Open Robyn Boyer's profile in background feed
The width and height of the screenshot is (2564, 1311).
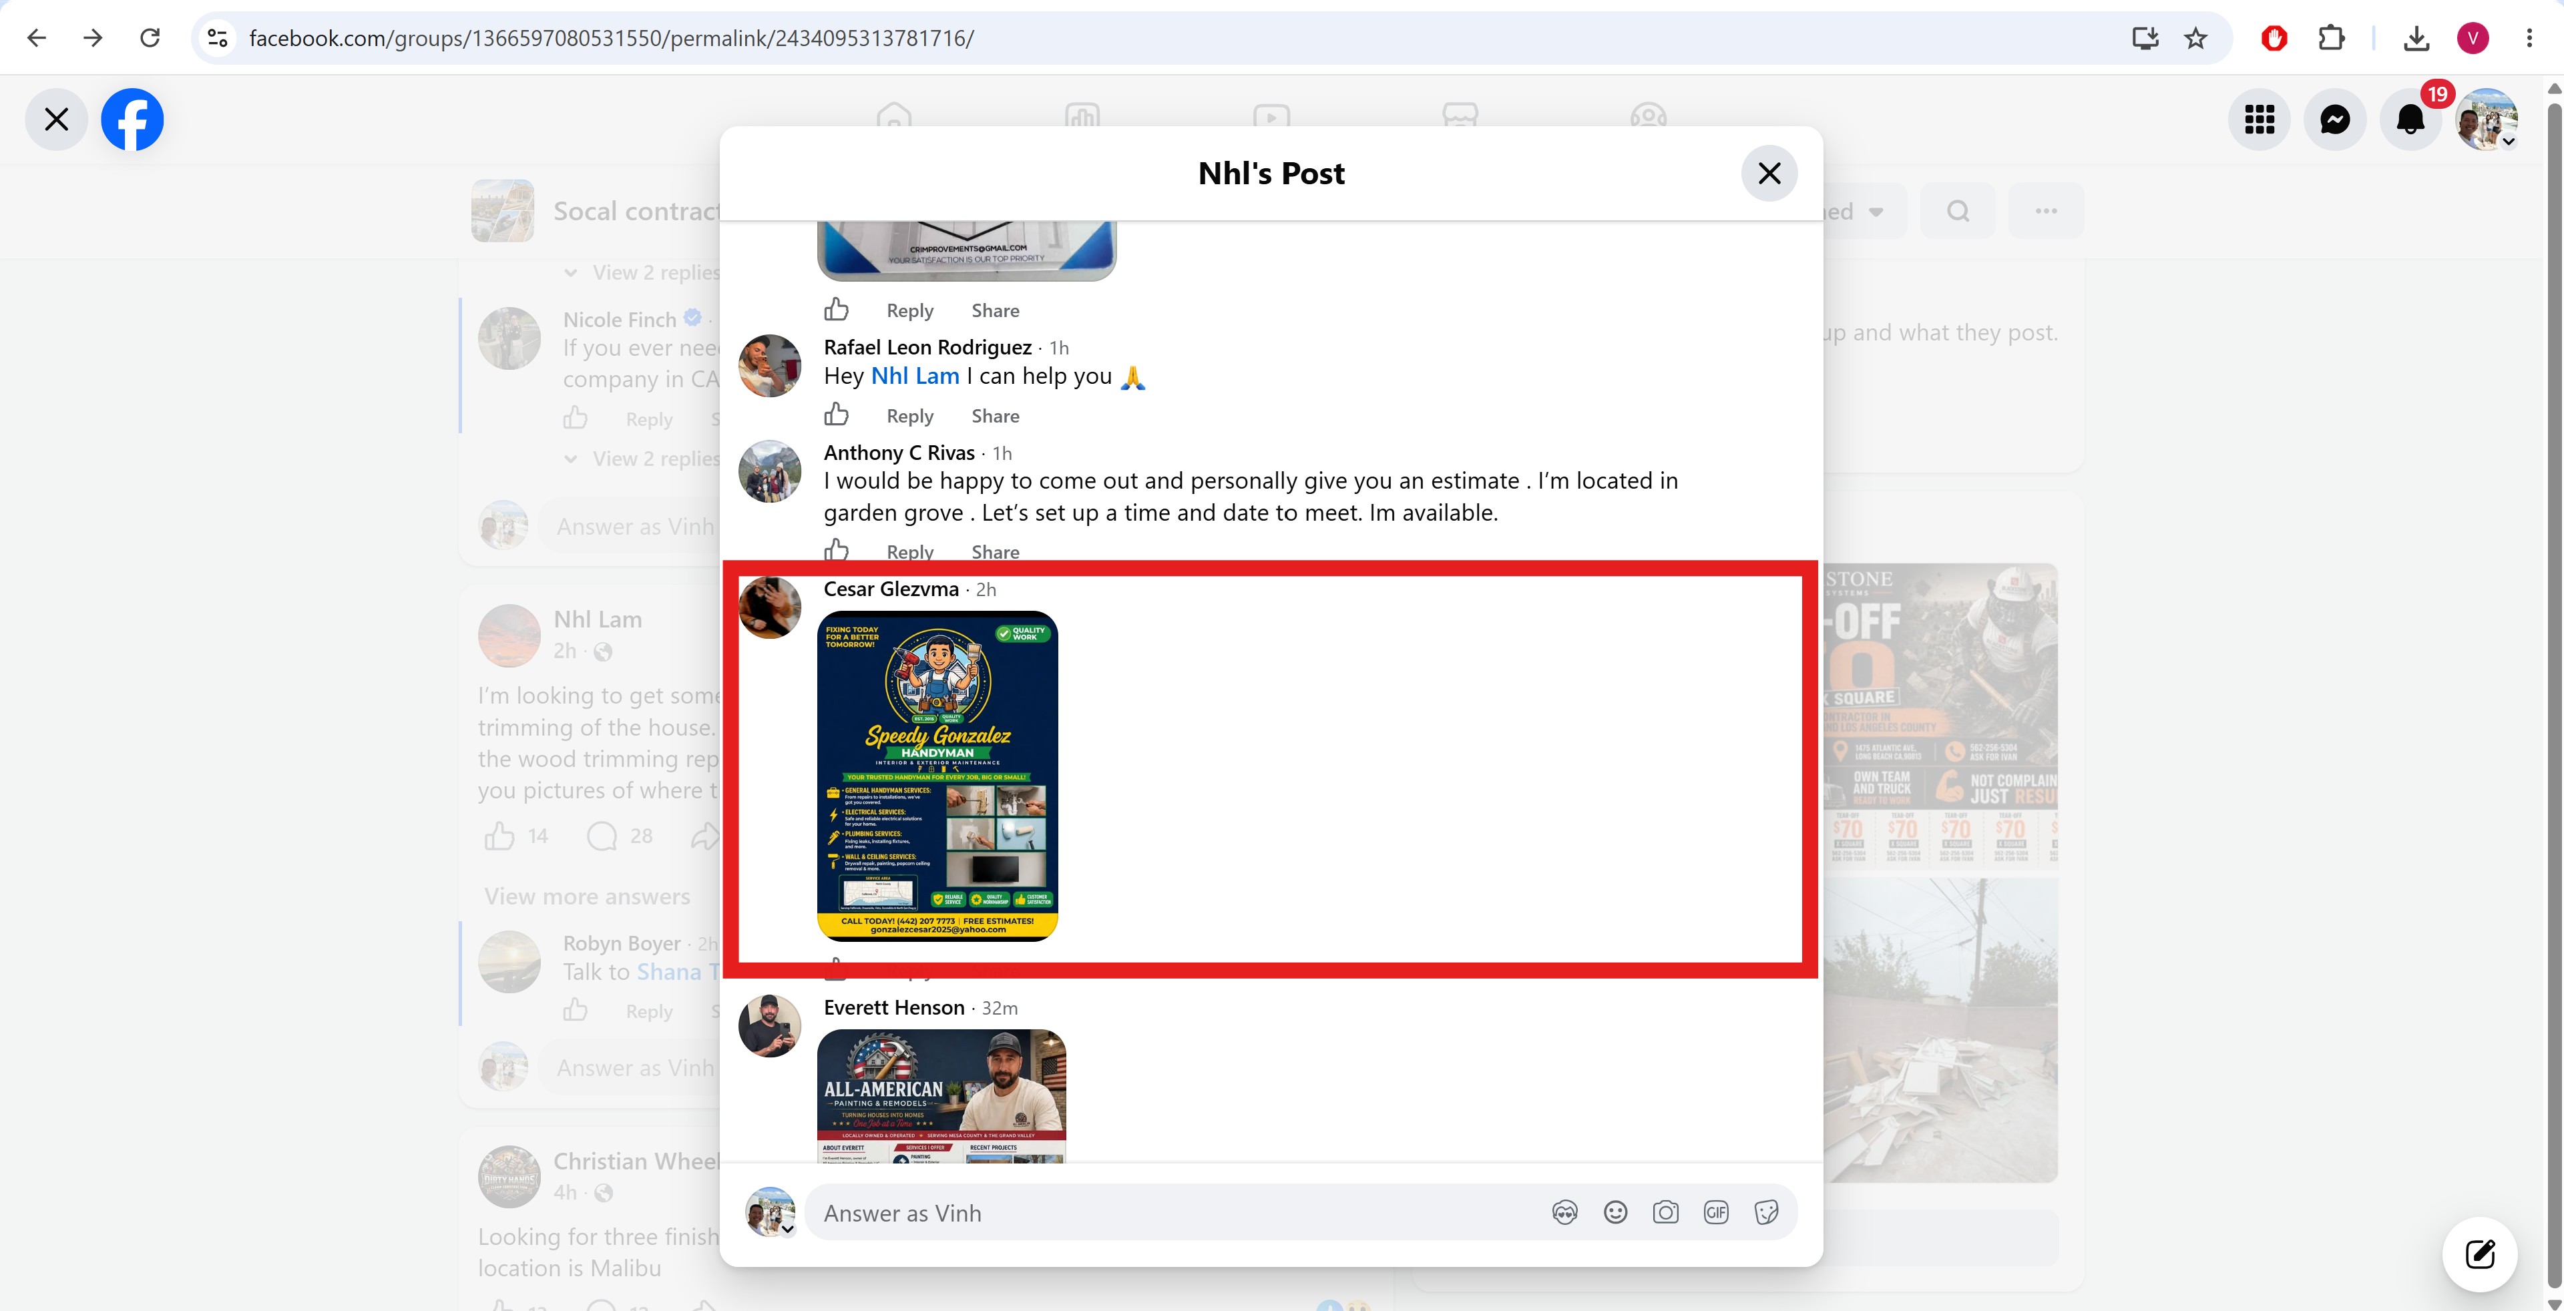click(x=621, y=943)
